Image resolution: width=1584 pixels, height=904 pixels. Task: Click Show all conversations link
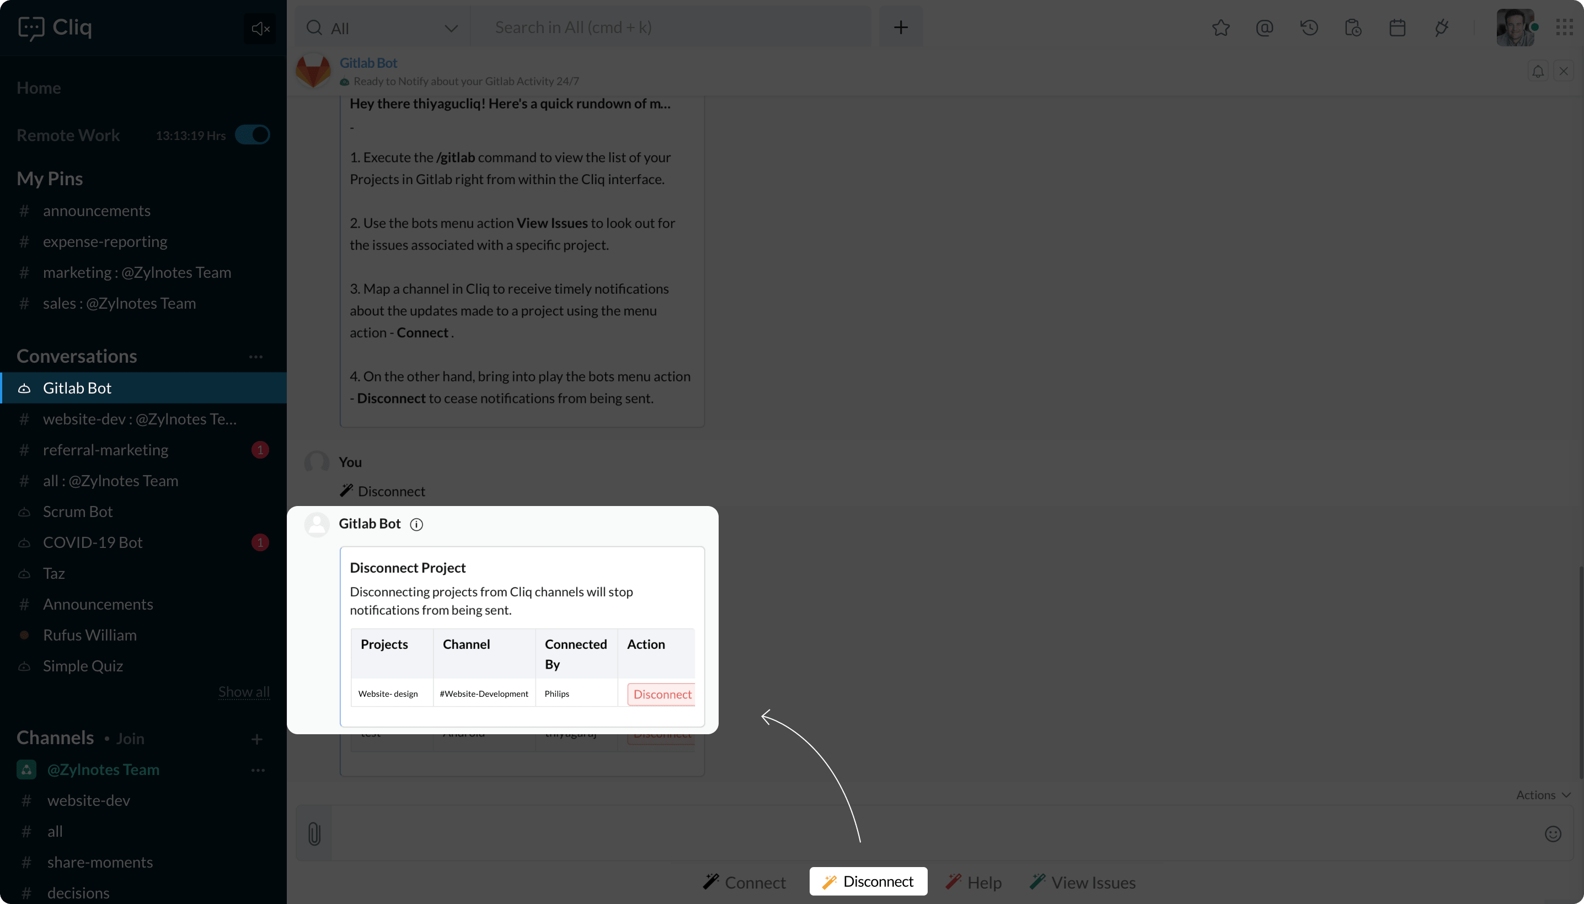tap(243, 692)
